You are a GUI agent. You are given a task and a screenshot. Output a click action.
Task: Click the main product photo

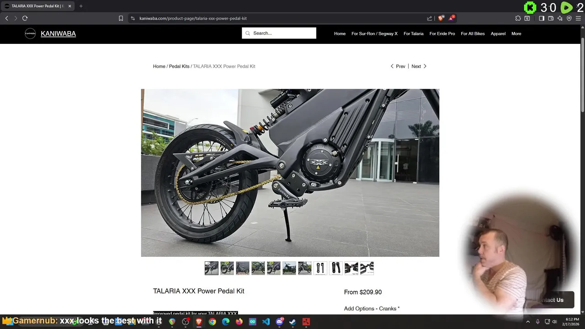coord(290,173)
